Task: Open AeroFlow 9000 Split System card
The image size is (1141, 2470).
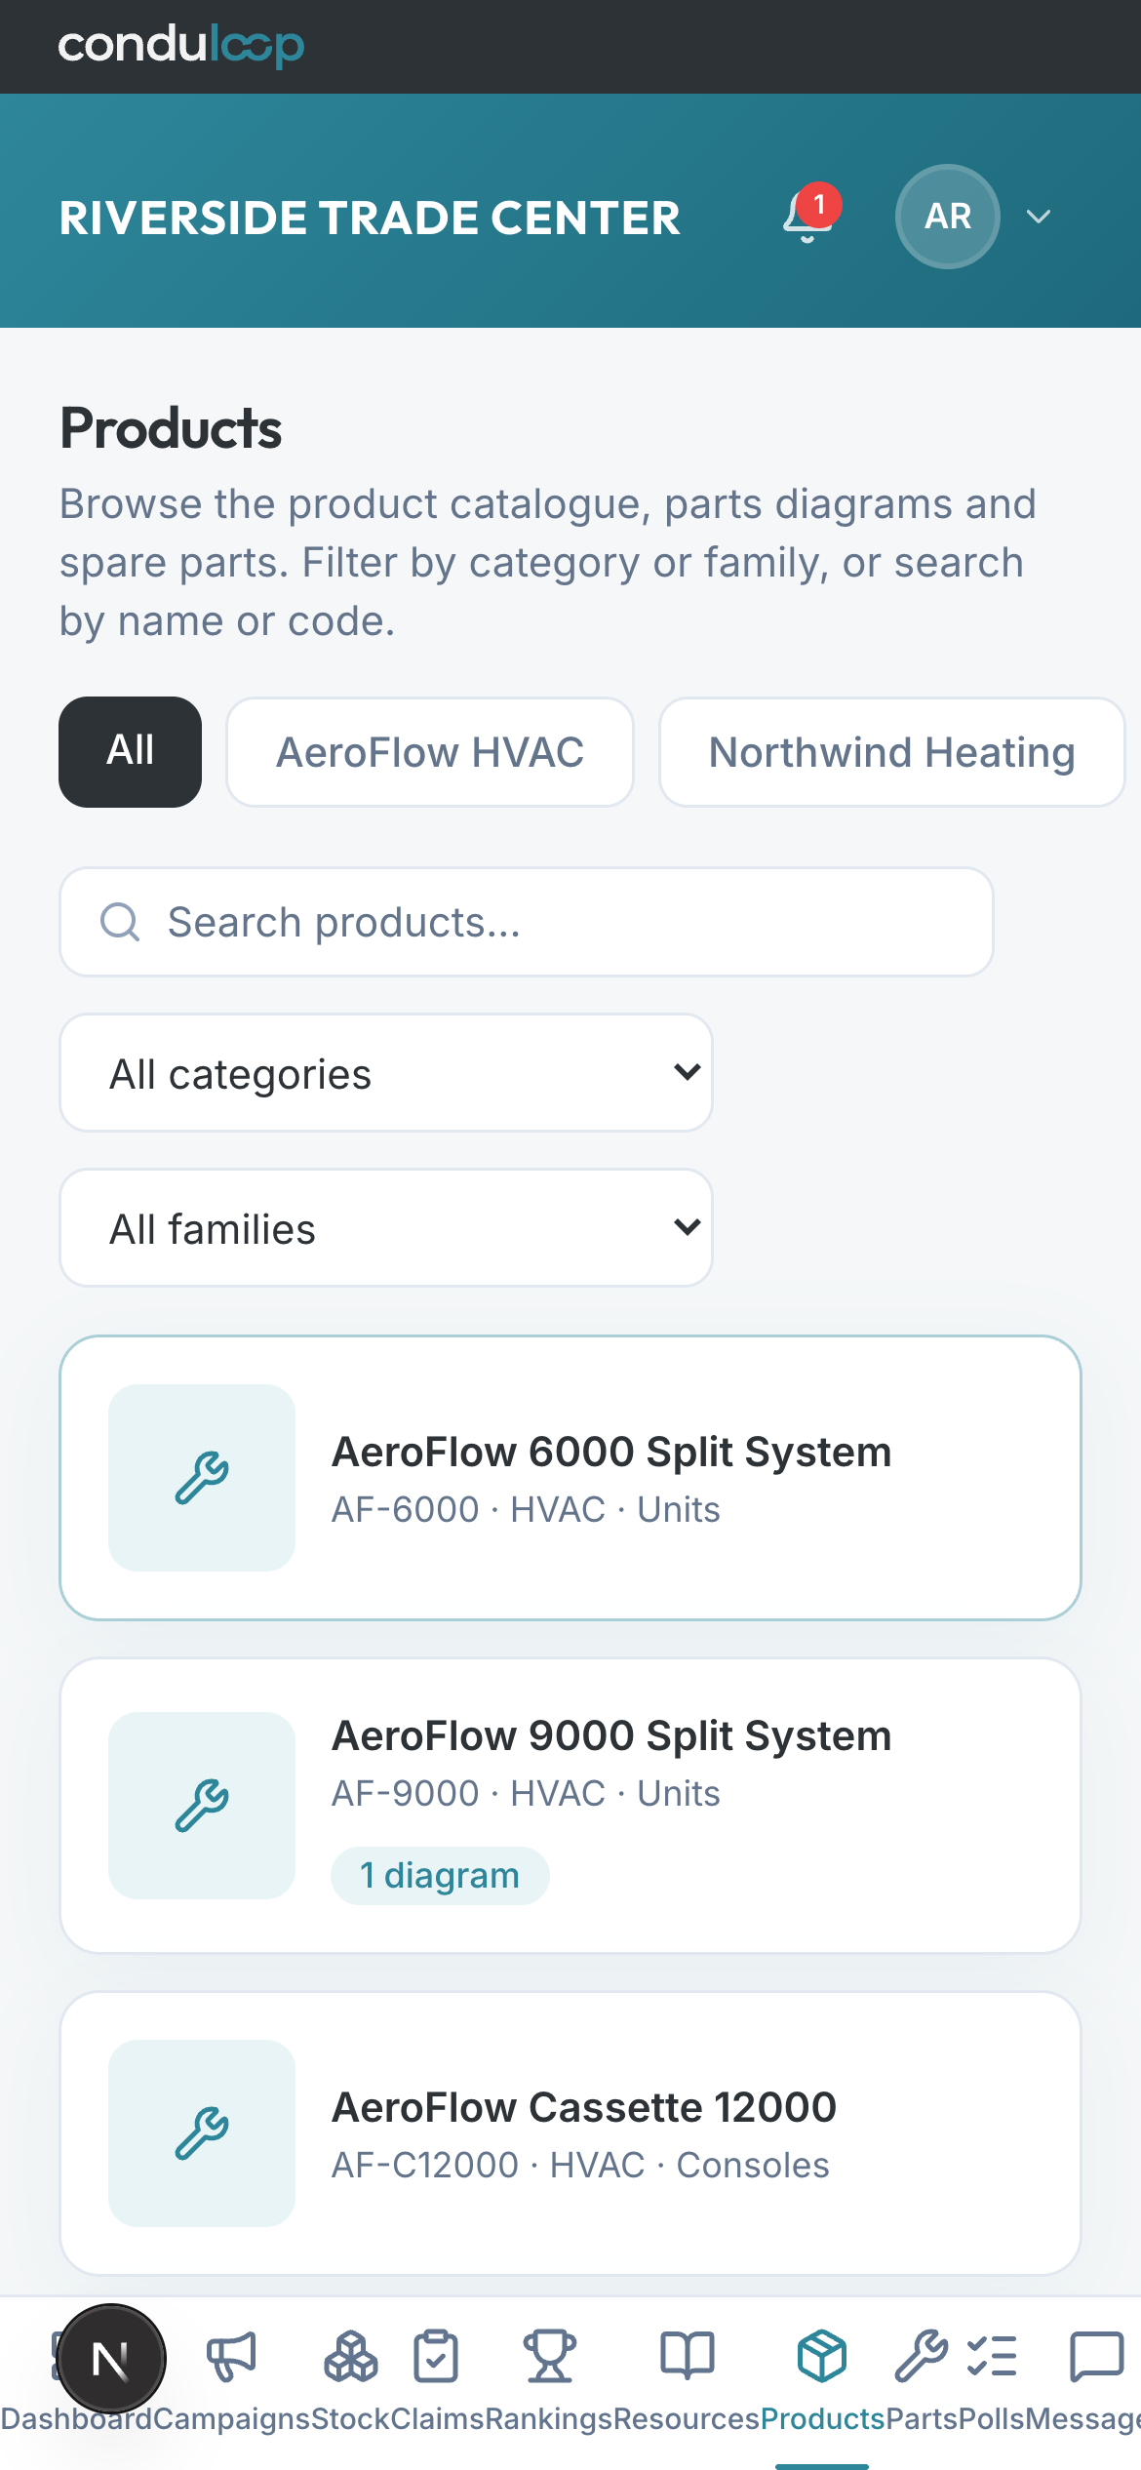Action: point(570,1806)
